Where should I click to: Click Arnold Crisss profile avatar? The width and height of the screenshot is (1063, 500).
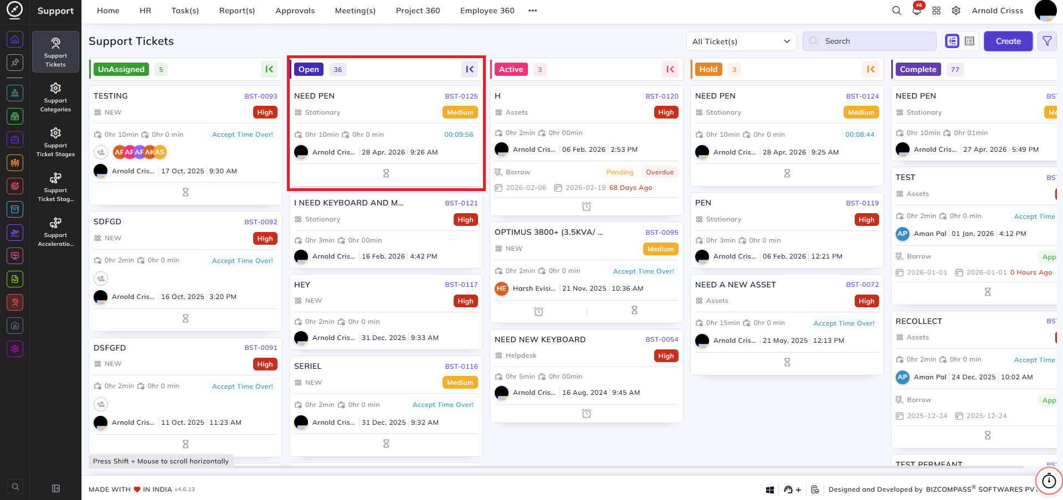[1045, 11]
